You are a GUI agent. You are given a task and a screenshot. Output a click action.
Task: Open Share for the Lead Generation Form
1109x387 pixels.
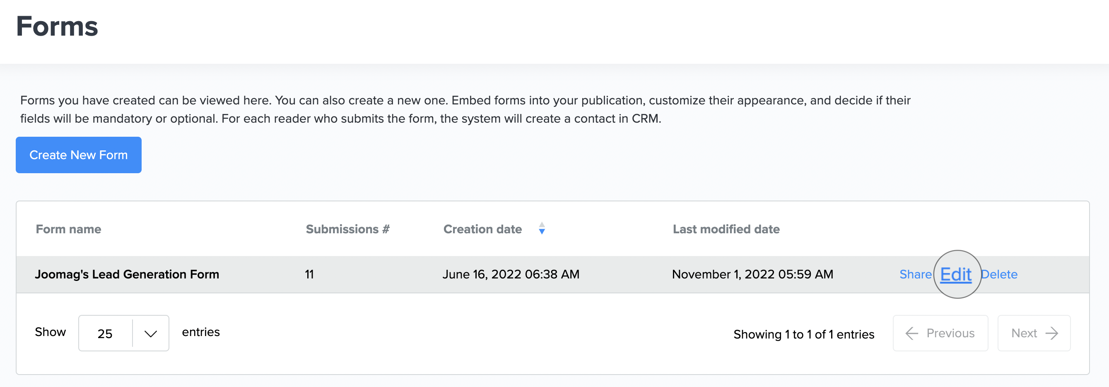pos(915,275)
